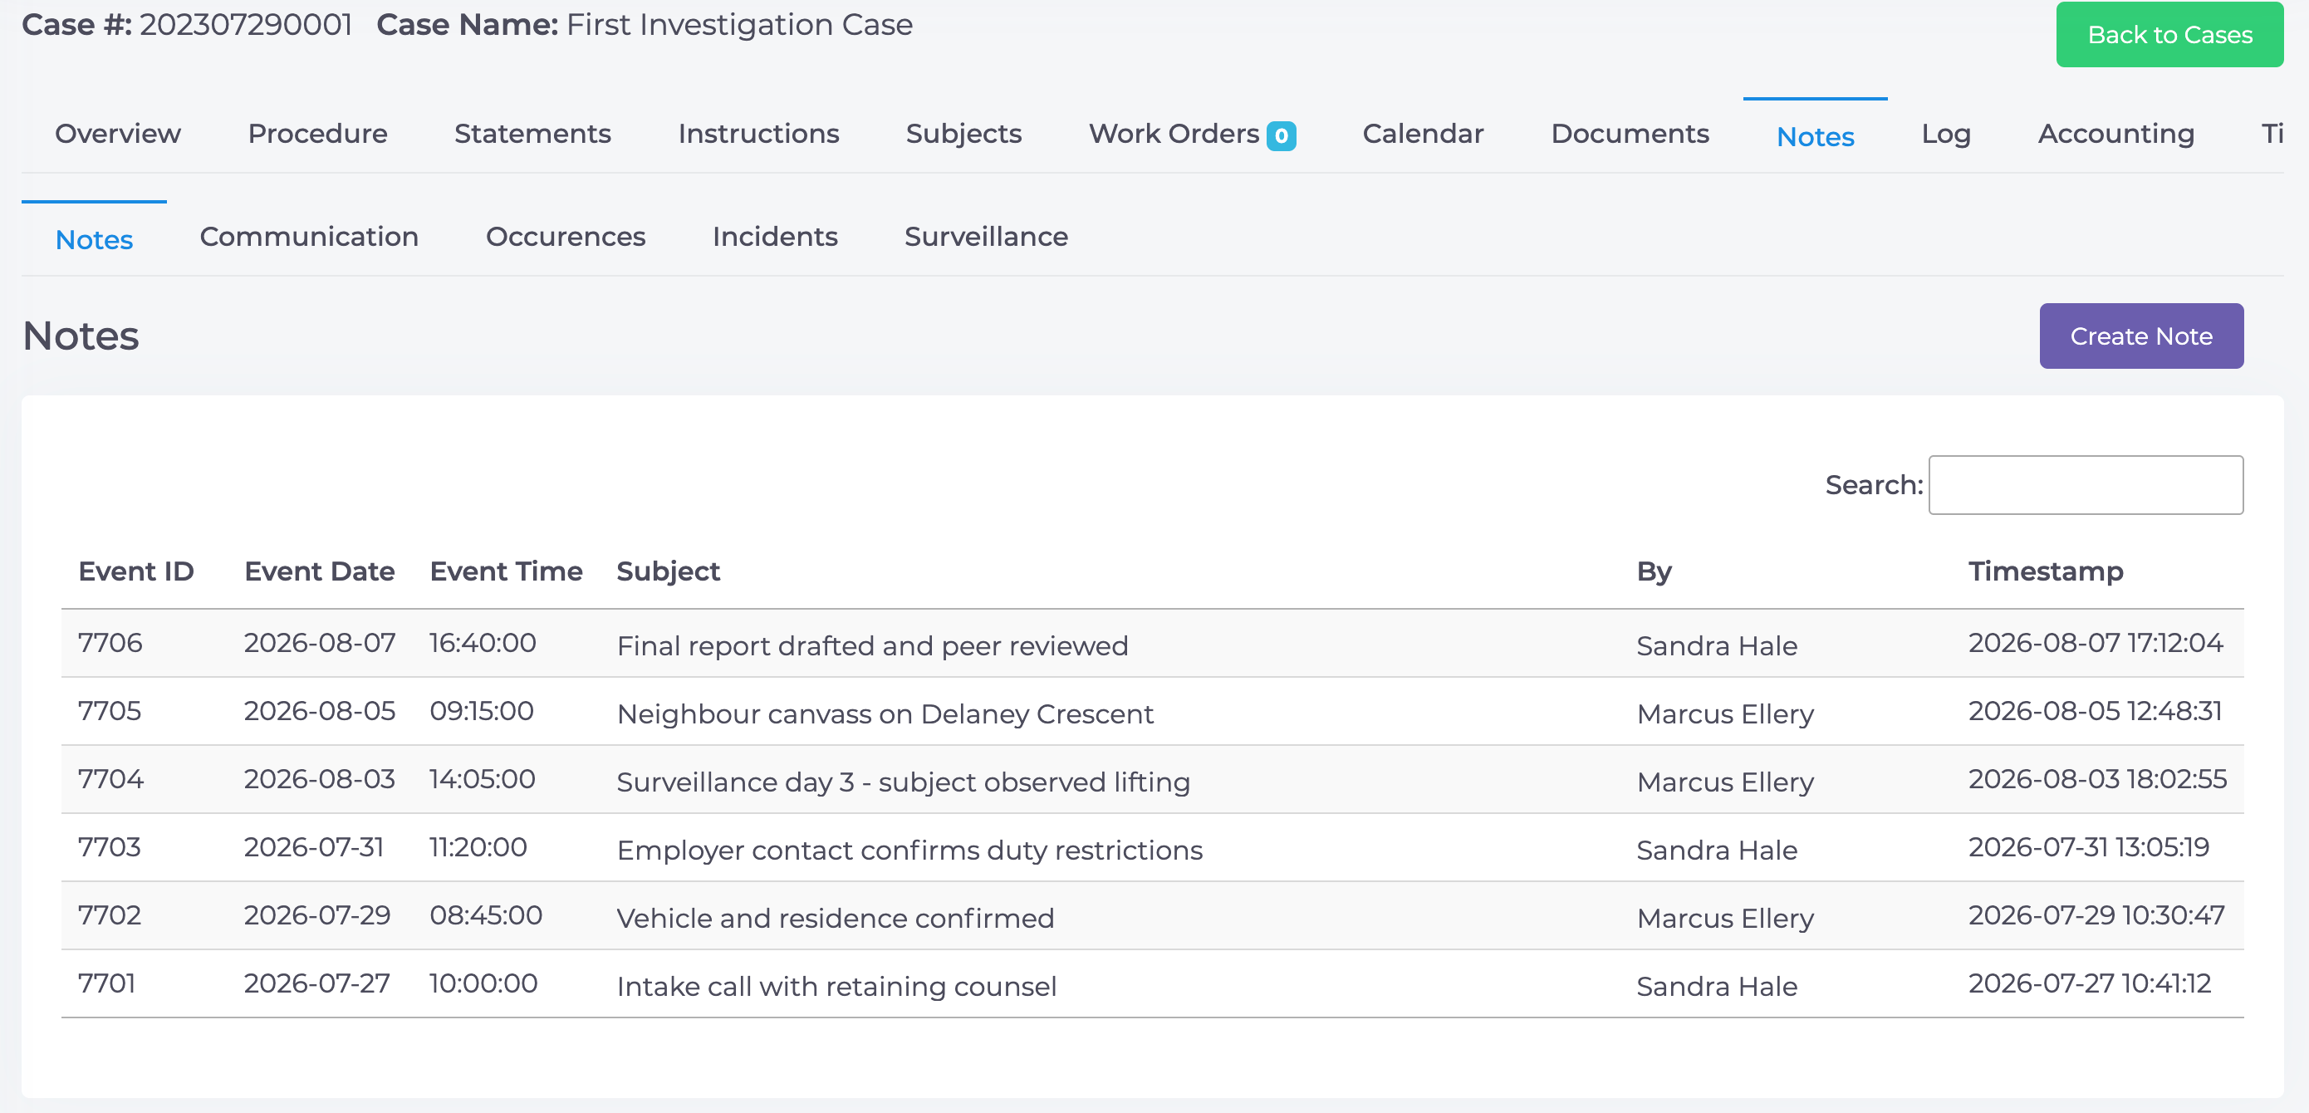Select the Notes sub-tab

[x=94, y=240]
